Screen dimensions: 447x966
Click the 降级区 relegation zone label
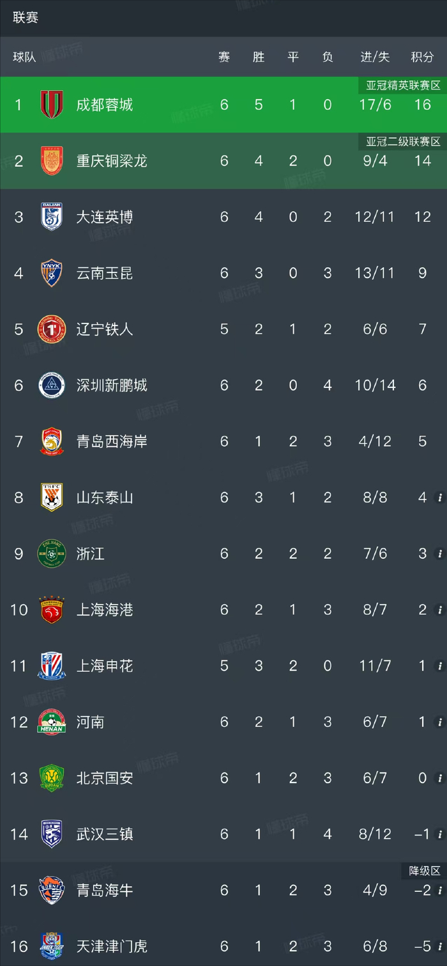coord(425,871)
